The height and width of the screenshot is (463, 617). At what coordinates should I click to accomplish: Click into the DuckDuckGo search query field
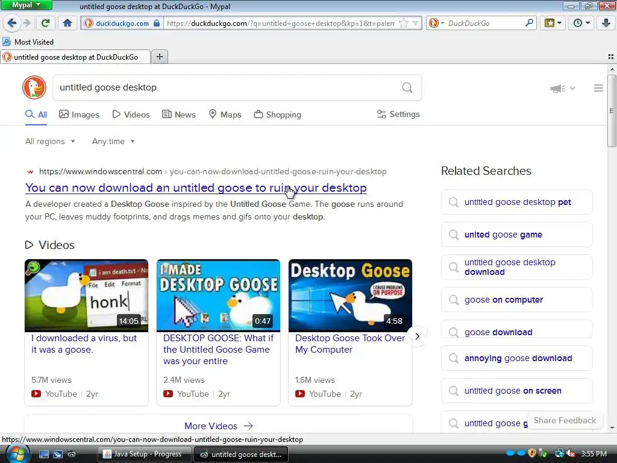coord(227,87)
